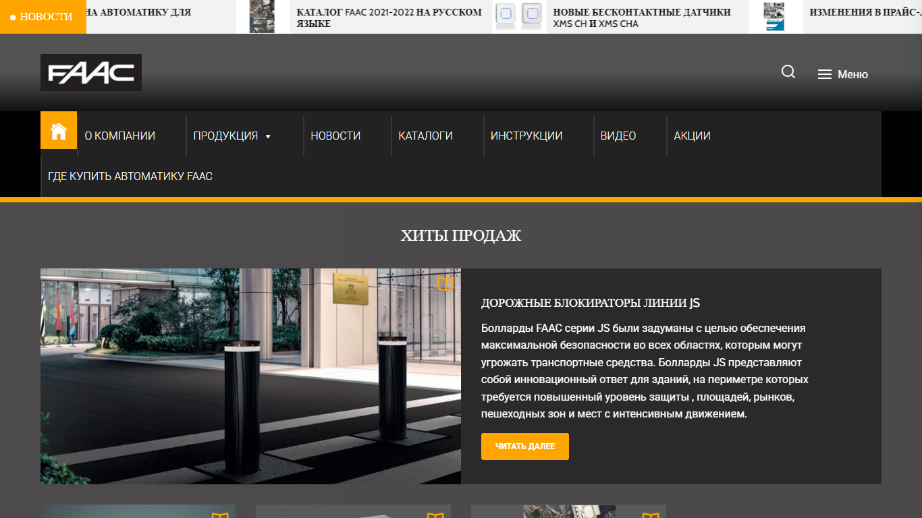Click the ЧИТАТЬ ДАЛЕЕ button

tap(525, 447)
